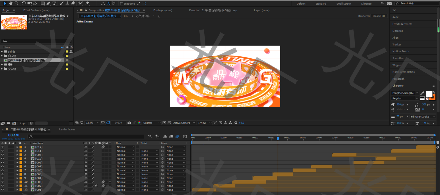Hide layer C12 with its eye icon
The image size is (440, 195).
pos(2,147)
